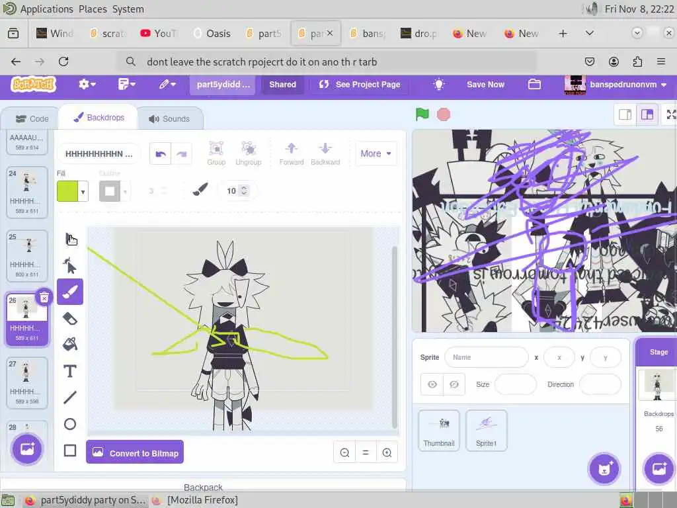Click See Project Page

(359, 84)
